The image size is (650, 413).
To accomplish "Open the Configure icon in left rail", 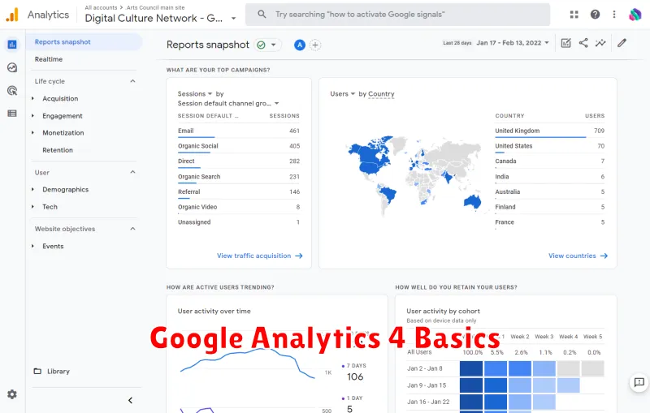I will 12,113.
